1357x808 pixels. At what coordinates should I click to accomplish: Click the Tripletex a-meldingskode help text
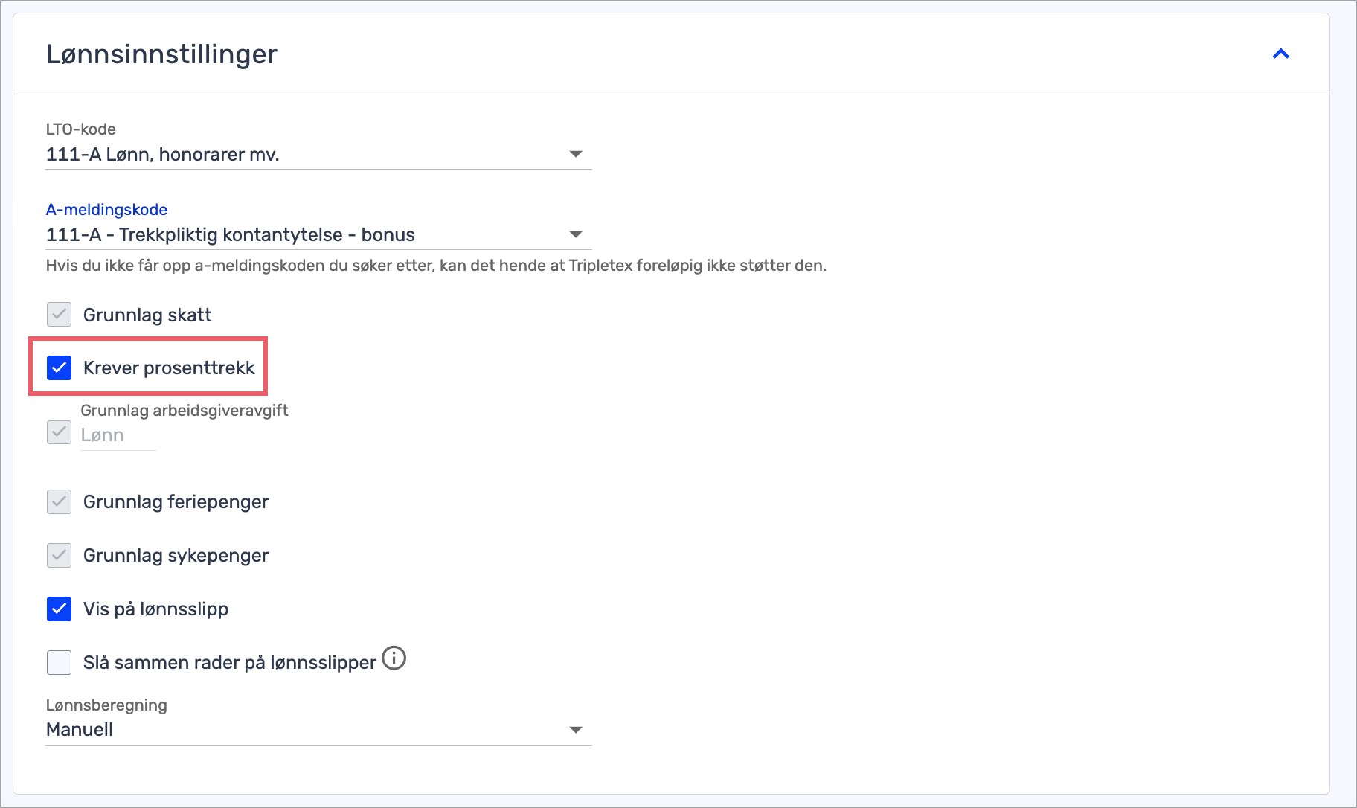point(436,266)
